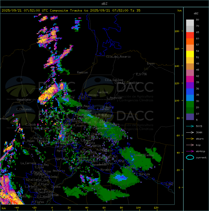Click the Uspallata map label

(24, 100)
